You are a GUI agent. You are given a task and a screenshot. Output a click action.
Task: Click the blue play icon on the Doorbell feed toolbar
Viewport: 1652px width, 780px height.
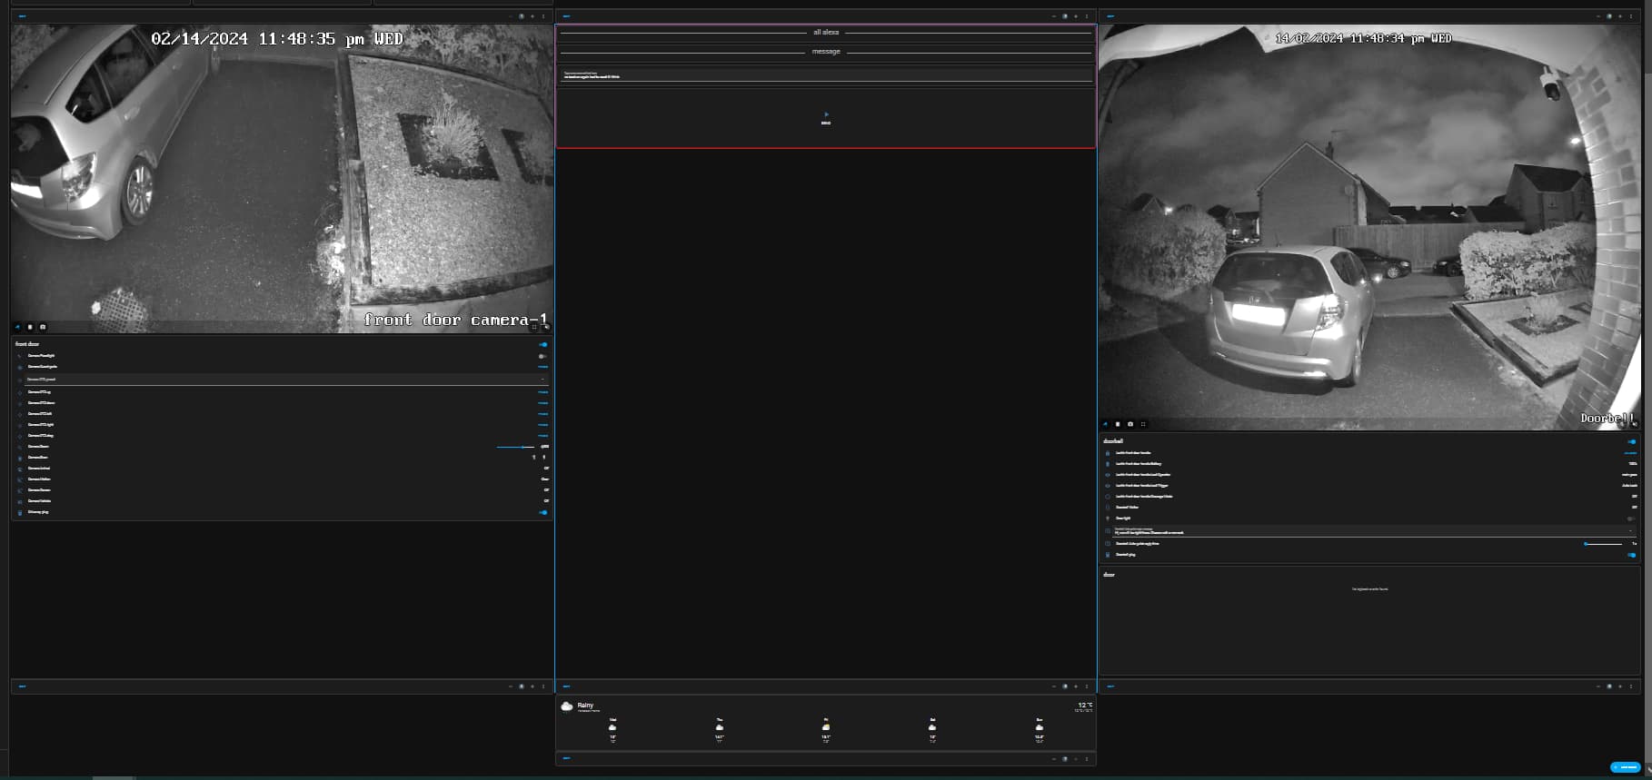tap(1106, 424)
